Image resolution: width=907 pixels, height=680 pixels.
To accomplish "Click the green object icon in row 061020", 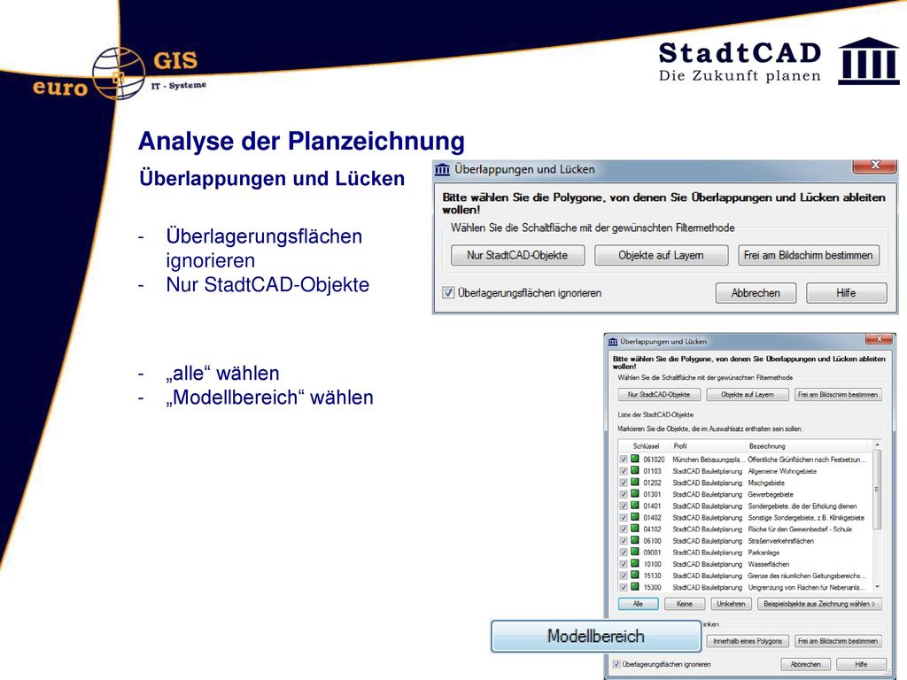I will [x=634, y=460].
